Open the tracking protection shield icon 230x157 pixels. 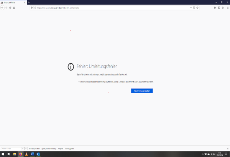pyautogui.click(x=32, y=7)
